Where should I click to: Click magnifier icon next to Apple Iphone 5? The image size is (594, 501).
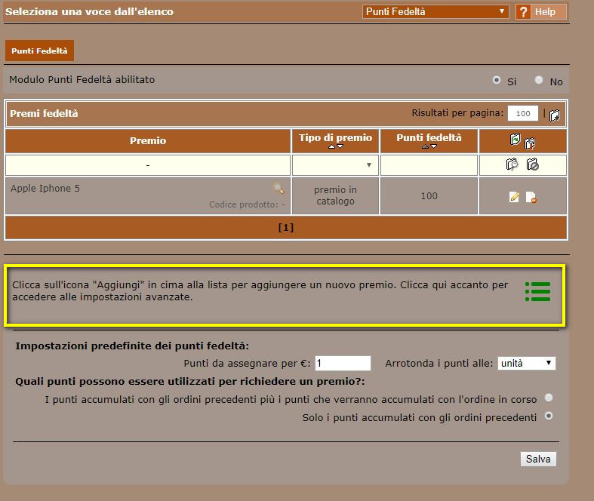(279, 188)
